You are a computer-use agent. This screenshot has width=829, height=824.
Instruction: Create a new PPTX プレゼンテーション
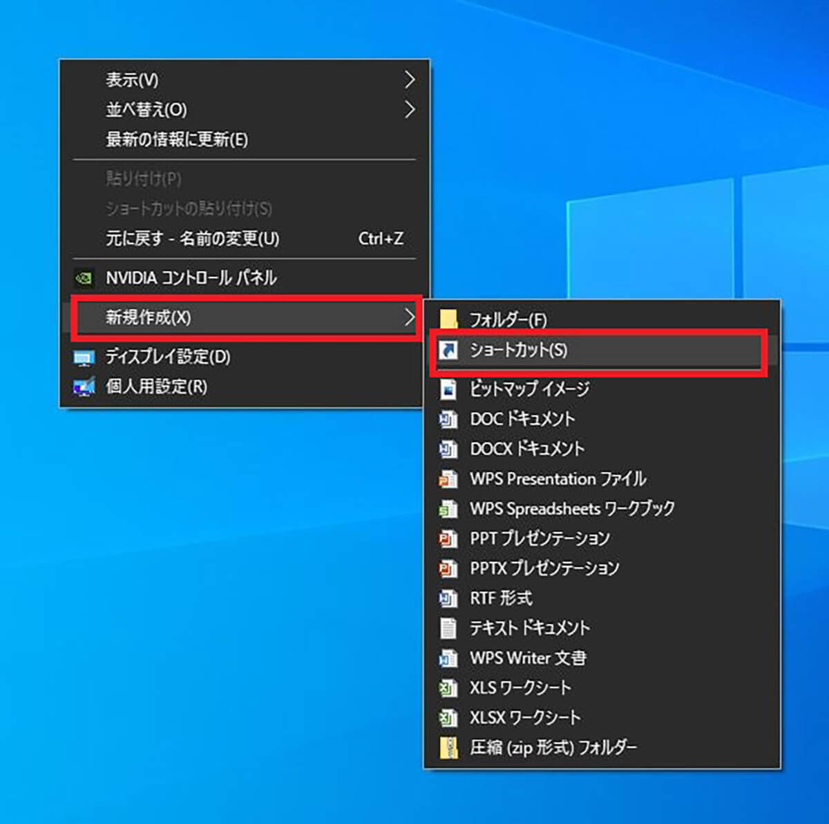(544, 569)
